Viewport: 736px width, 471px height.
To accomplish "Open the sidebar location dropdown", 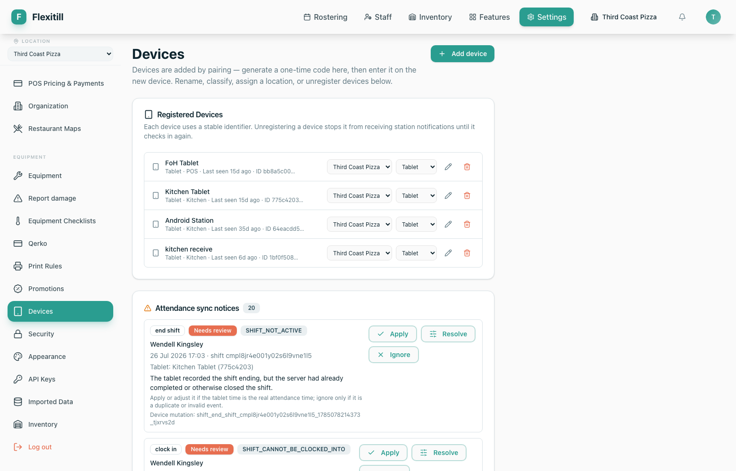I will point(60,54).
